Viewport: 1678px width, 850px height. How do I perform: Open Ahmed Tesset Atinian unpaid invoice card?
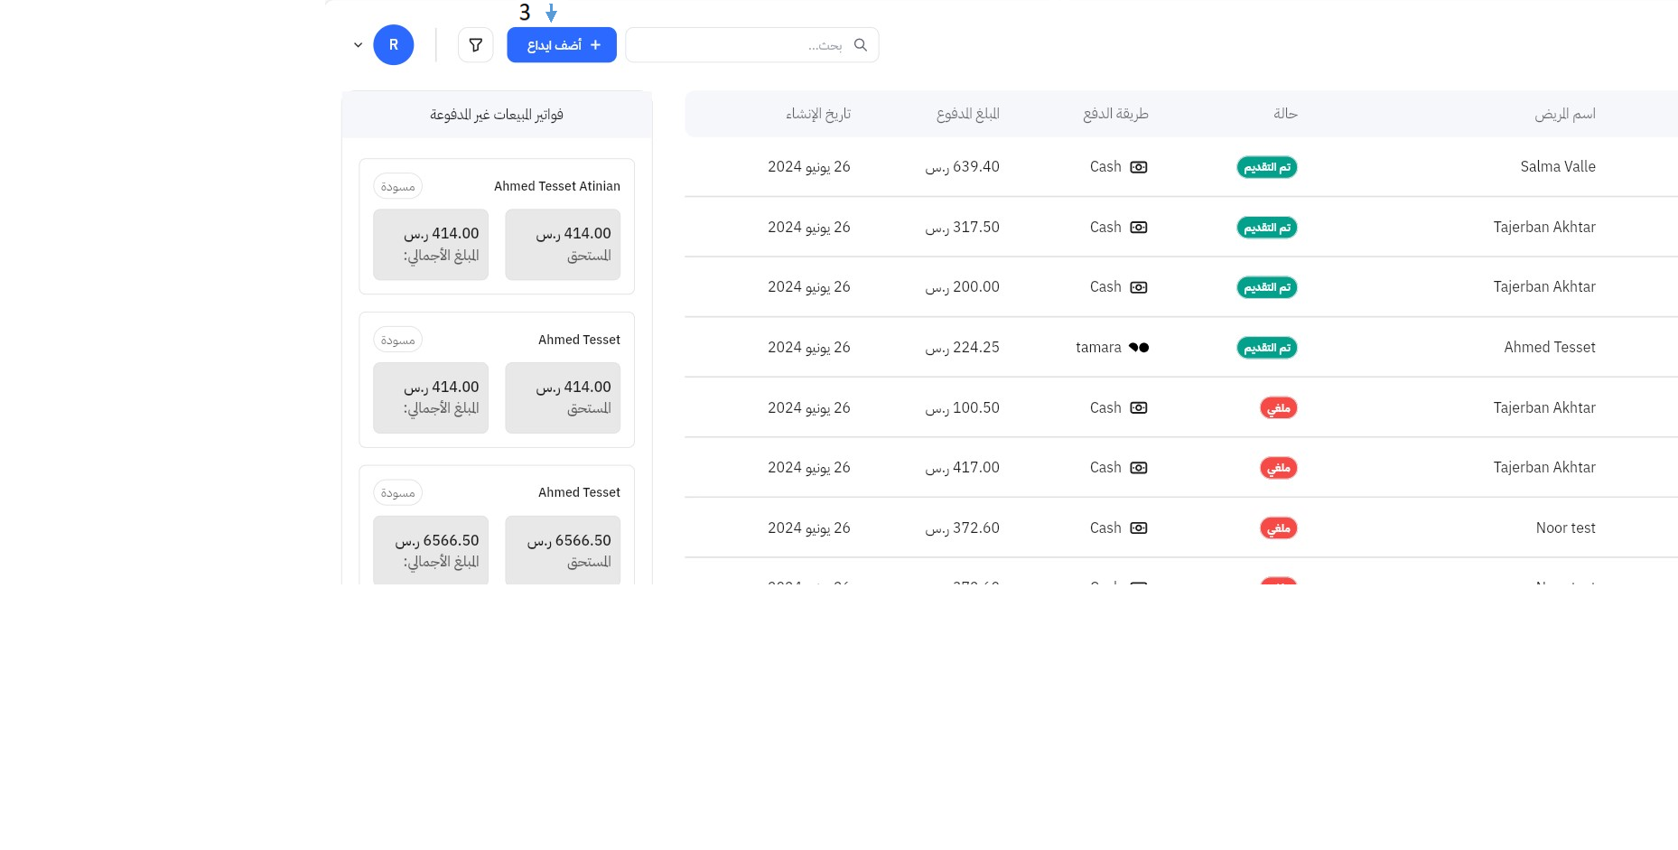(x=497, y=226)
